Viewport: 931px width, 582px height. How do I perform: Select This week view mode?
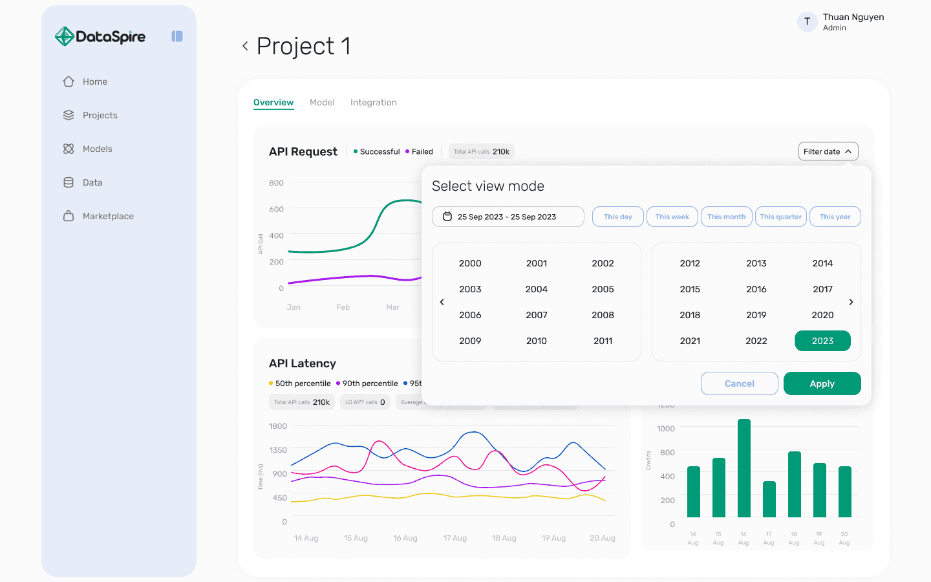click(x=672, y=217)
